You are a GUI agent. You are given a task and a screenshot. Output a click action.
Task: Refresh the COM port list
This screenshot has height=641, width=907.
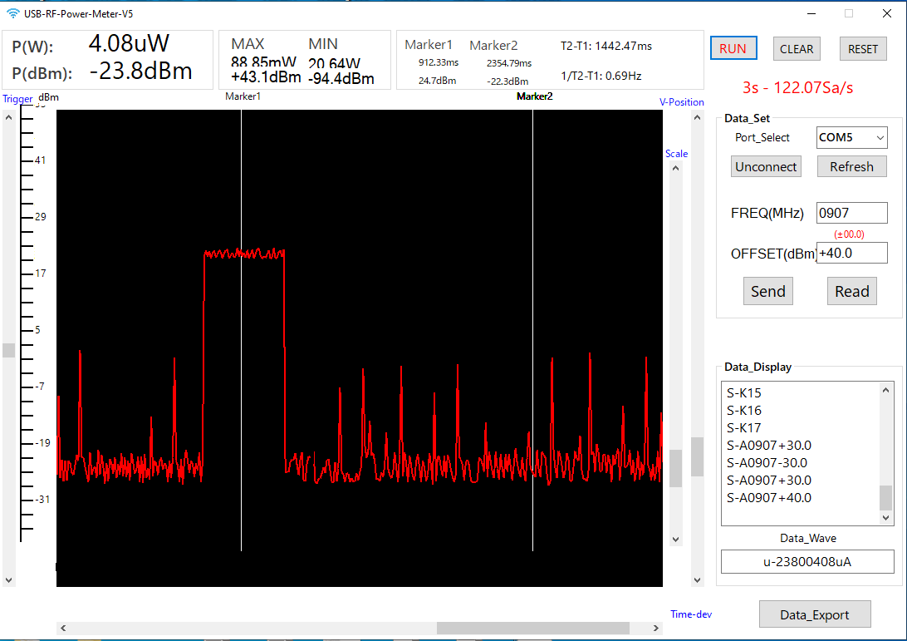click(x=851, y=167)
